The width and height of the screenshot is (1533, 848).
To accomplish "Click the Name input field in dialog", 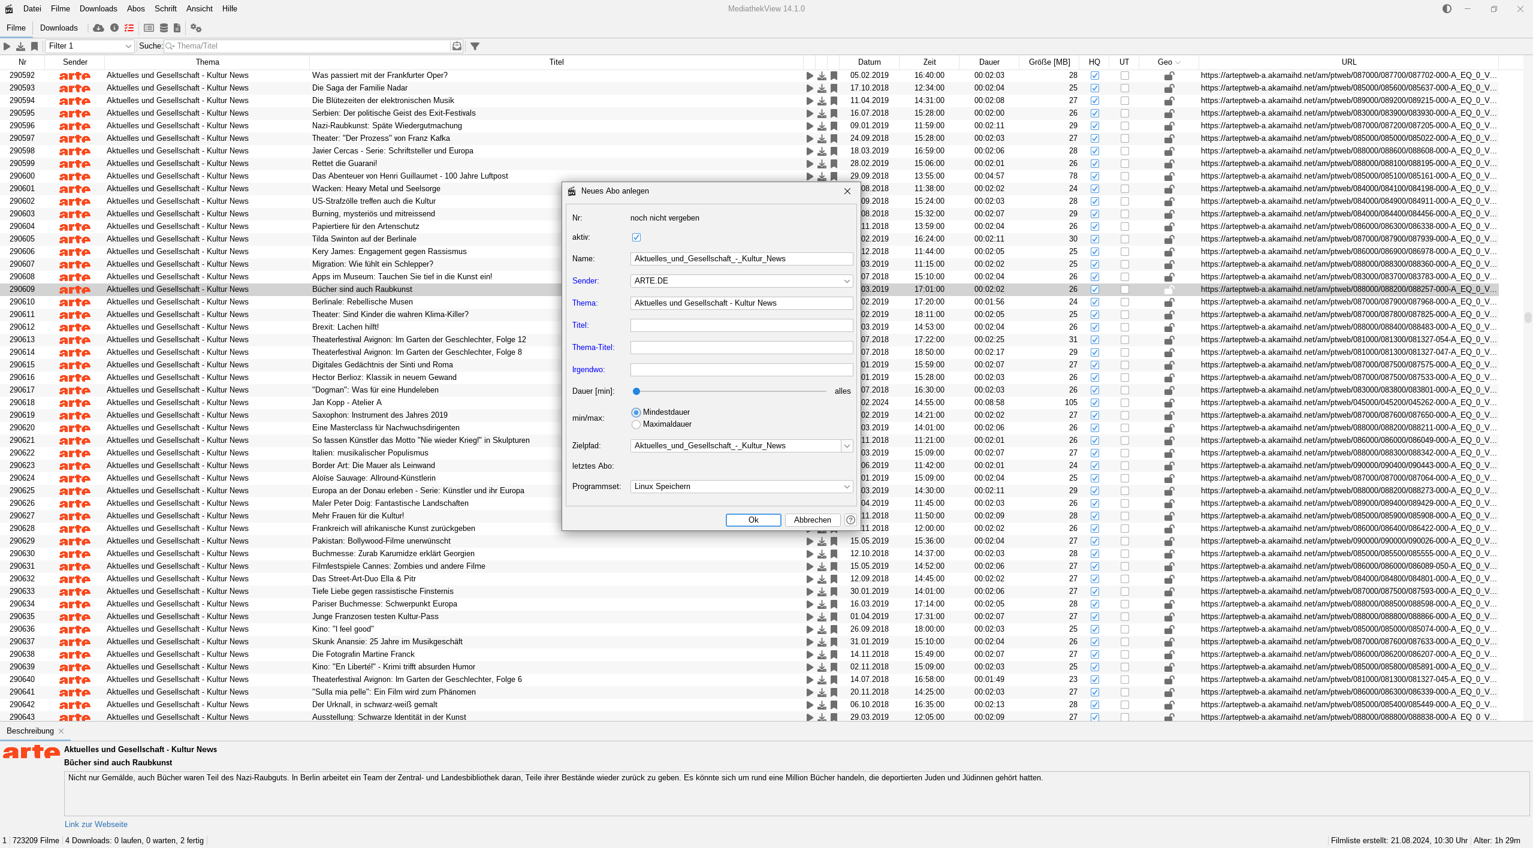I will (x=741, y=259).
